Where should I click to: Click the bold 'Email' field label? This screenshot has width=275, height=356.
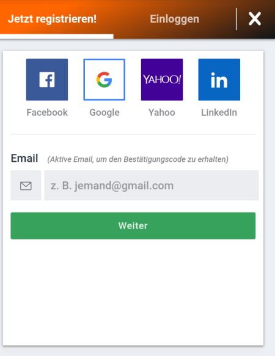(x=24, y=158)
